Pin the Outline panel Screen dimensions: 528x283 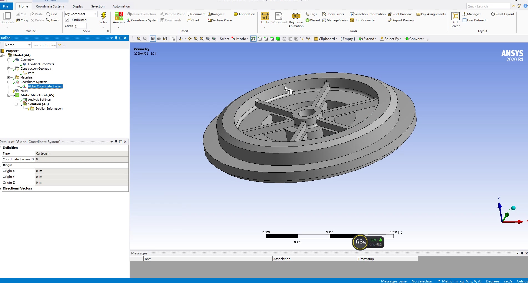click(x=116, y=38)
